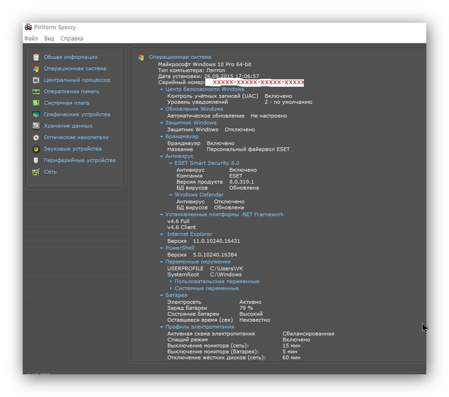Click the Тип компьютера: Лэптоп line
The width and height of the screenshot is (449, 397).
(x=192, y=71)
